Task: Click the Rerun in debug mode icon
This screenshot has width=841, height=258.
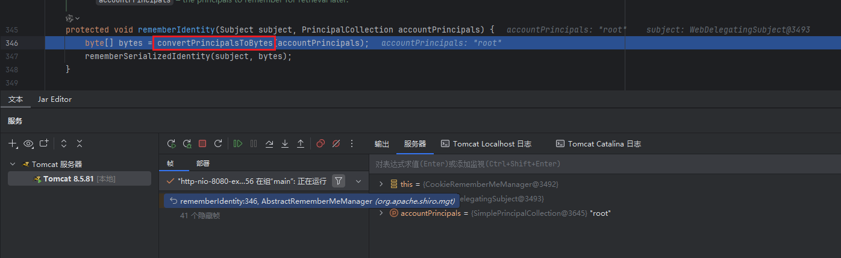Action: [187, 144]
